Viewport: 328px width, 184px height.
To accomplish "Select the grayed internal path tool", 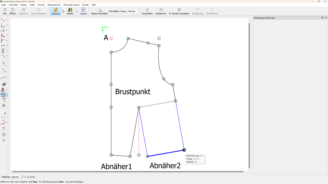I will tap(3, 117).
